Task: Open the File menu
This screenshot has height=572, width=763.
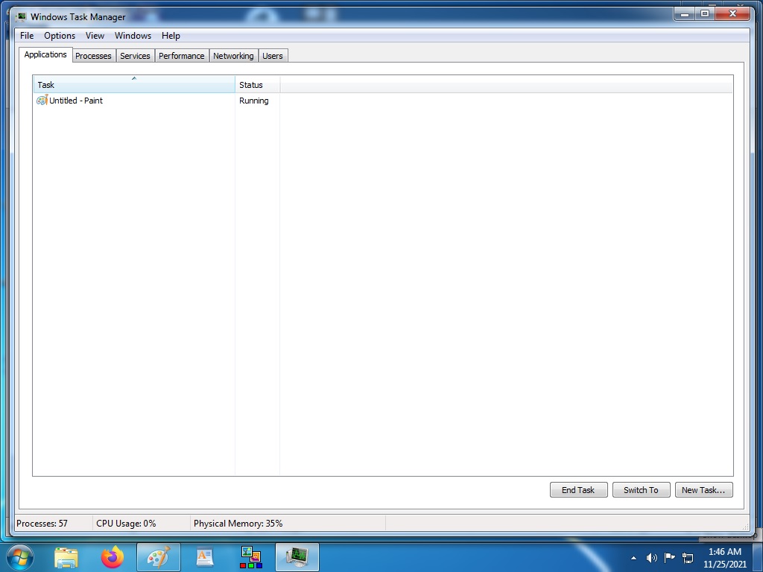Action: coord(27,36)
